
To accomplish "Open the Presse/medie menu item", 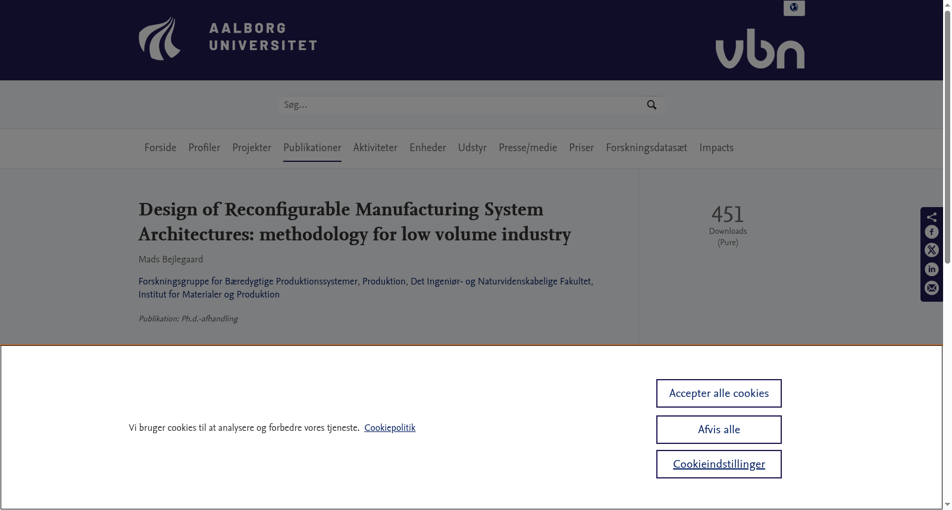I will 528,148.
